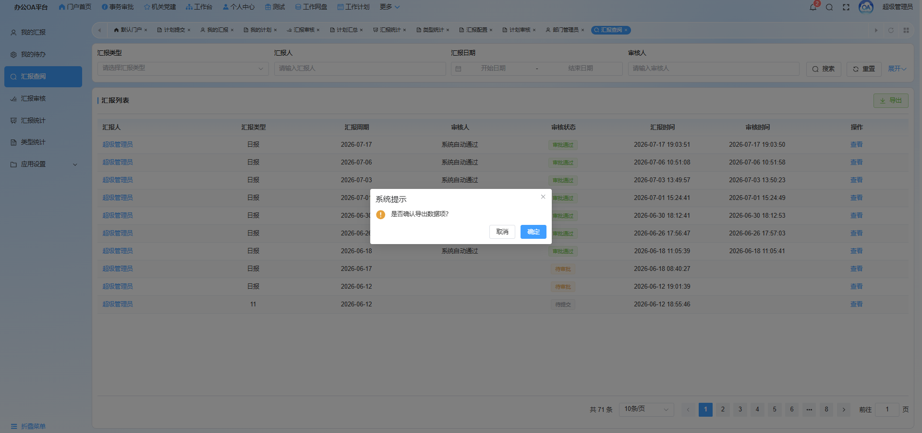Image resolution: width=922 pixels, height=433 pixels.
Task: Close the 系统提示 dialog with X
Action: pos(543,197)
